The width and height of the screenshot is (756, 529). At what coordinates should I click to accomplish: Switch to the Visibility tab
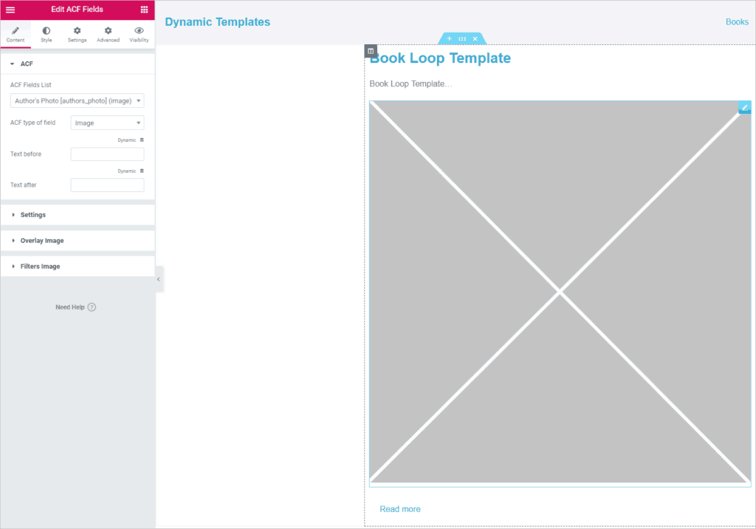tap(139, 34)
